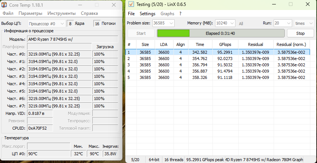
Task: Click the maximum temperature value 90°C
Action: tap(94, 154)
